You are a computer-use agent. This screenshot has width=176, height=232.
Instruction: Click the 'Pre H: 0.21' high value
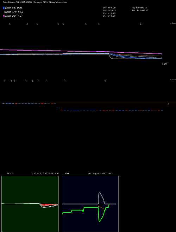(109, 11)
